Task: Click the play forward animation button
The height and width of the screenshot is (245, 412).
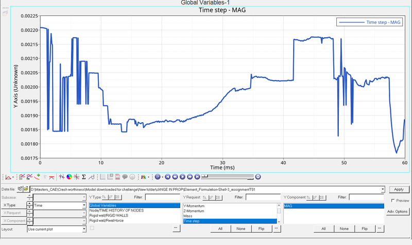Action: [x=183, y=177]
